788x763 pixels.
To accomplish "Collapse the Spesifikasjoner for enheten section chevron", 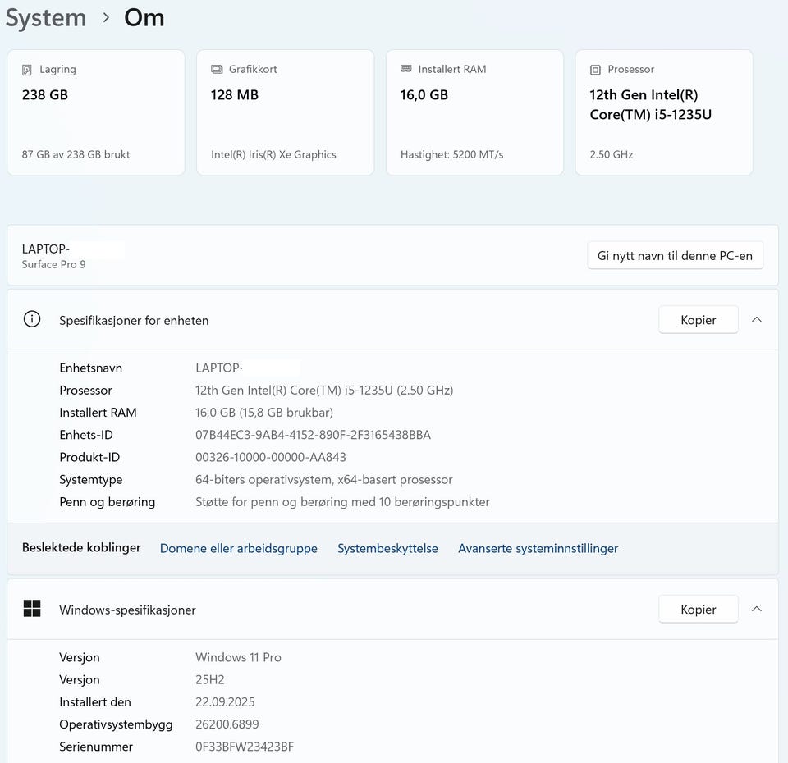I will (757, 320).
